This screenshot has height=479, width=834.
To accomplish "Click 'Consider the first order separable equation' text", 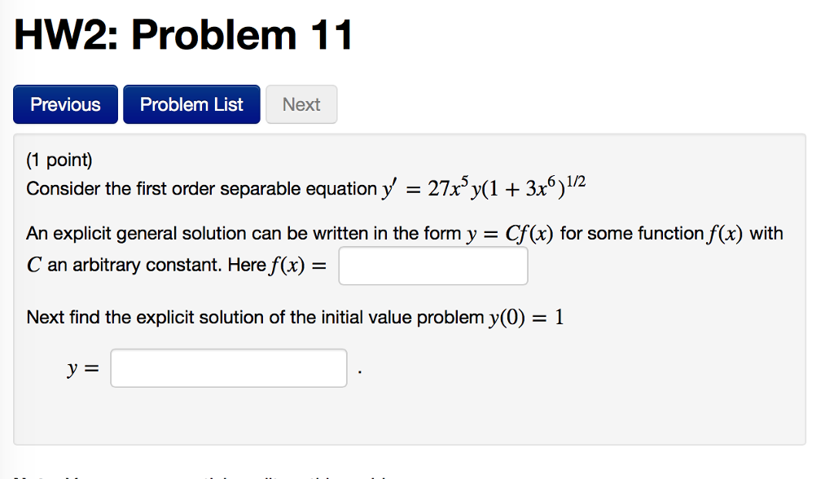I will pos(201,189).
